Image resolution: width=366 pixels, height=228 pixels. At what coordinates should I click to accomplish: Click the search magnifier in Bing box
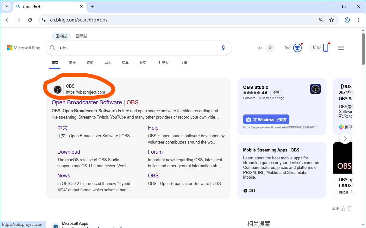coord(53,48)
